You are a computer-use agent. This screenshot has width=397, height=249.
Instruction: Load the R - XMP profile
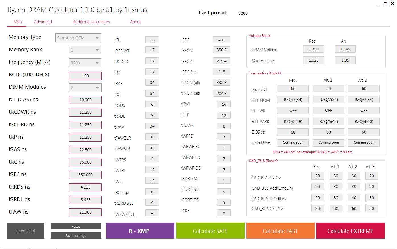click(140, 231)
